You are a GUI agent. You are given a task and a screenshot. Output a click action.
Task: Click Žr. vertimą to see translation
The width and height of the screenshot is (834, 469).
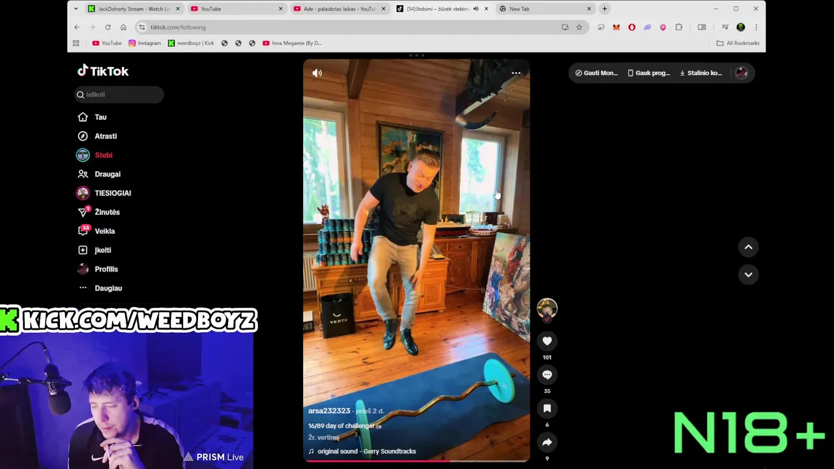coord(324,438)
